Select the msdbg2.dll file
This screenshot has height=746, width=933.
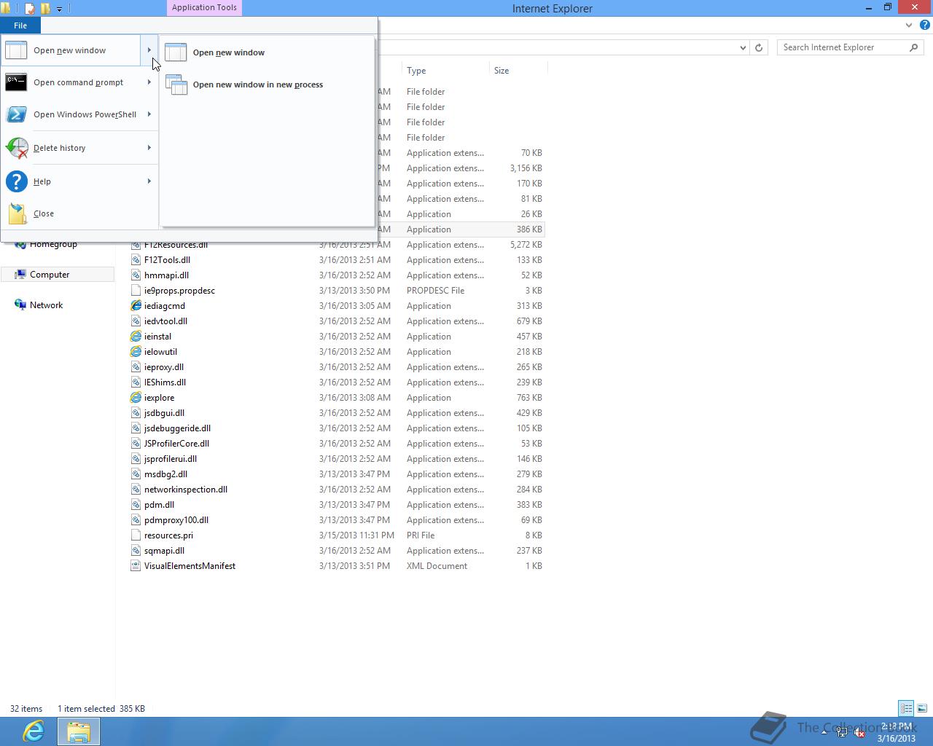165,474
